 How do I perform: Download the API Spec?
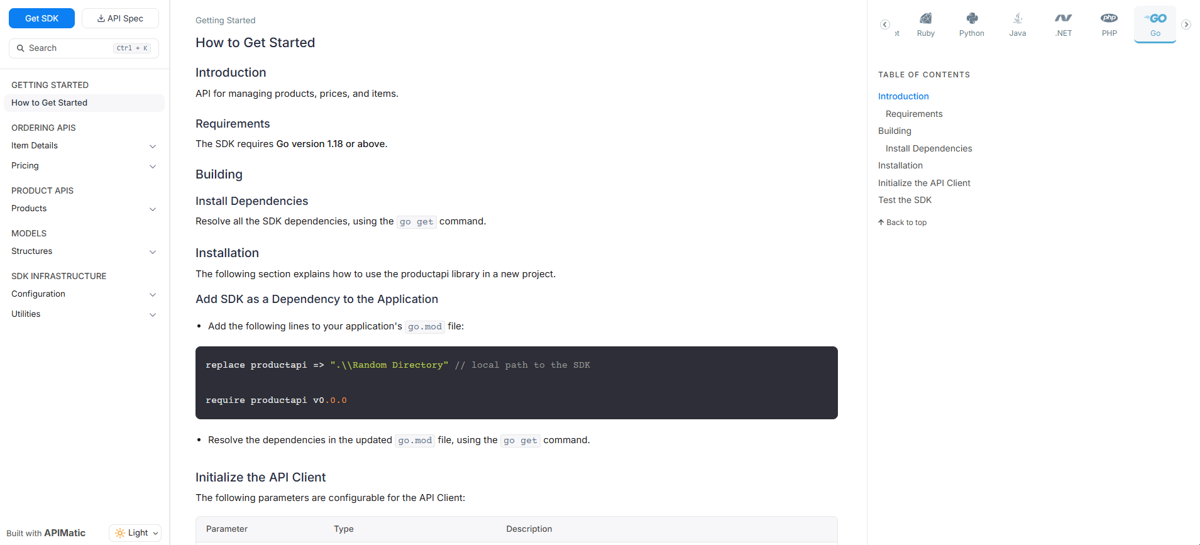click(120, 18)
